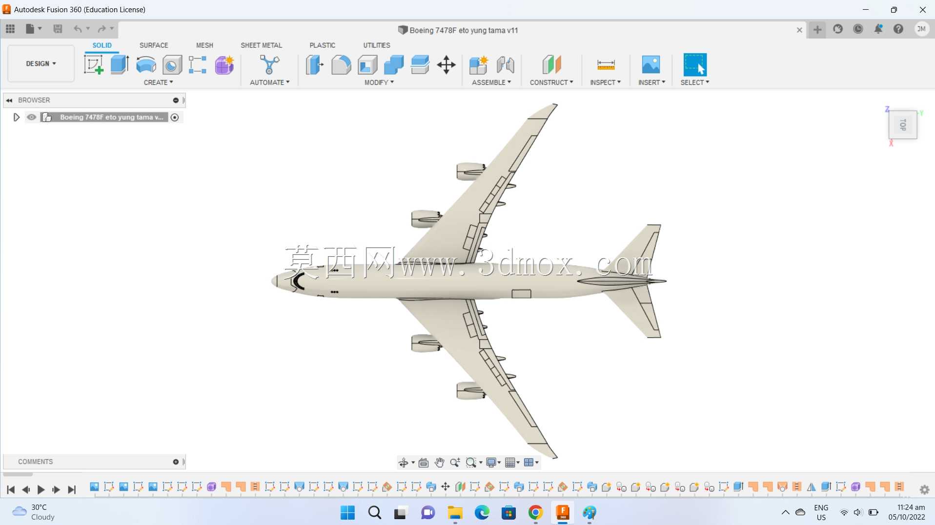Image resolution: width=935 pixels, height=525 pixels.
Task: Open the Inspect dropdown menu
Action: 605,82
